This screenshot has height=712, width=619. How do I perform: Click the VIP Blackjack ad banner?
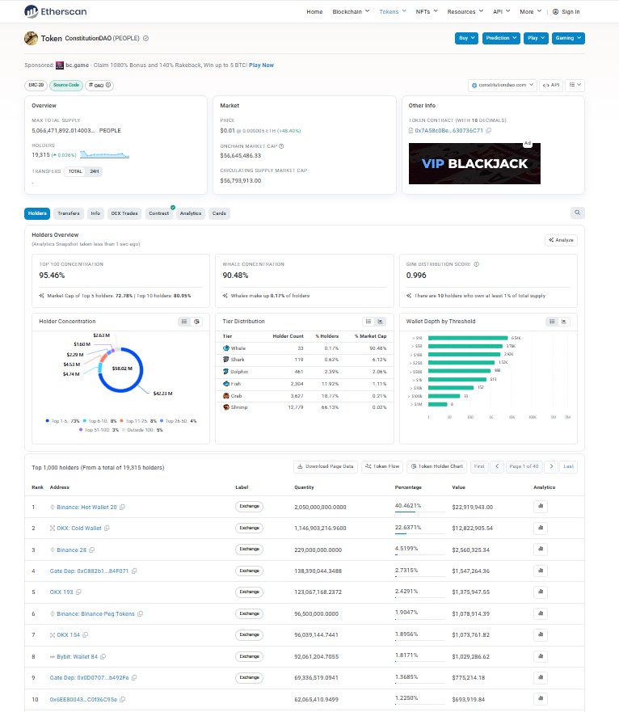tap(474, 163)
